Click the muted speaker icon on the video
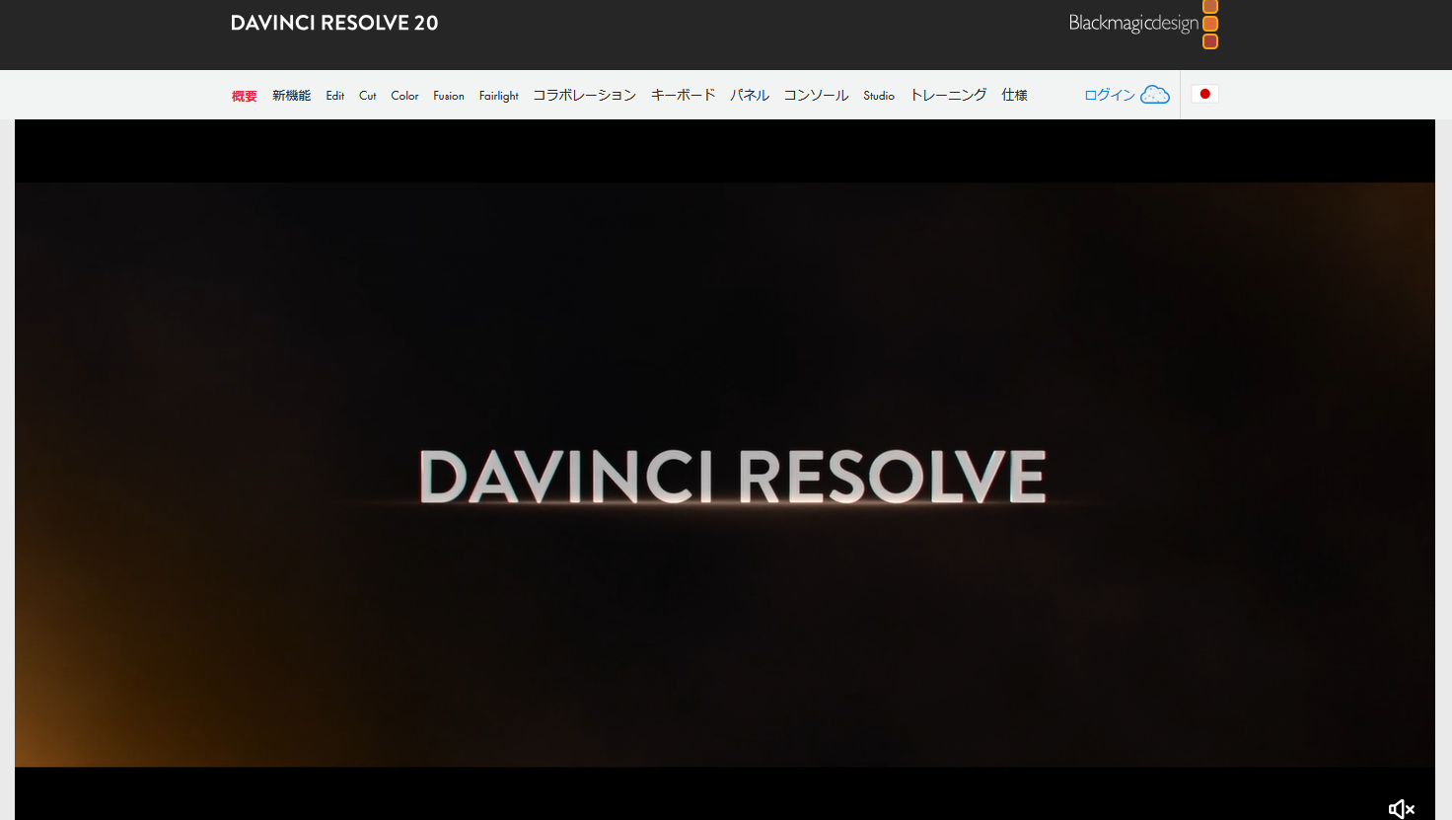Viewport: 1452px width, 820px height. (1400, 809)
